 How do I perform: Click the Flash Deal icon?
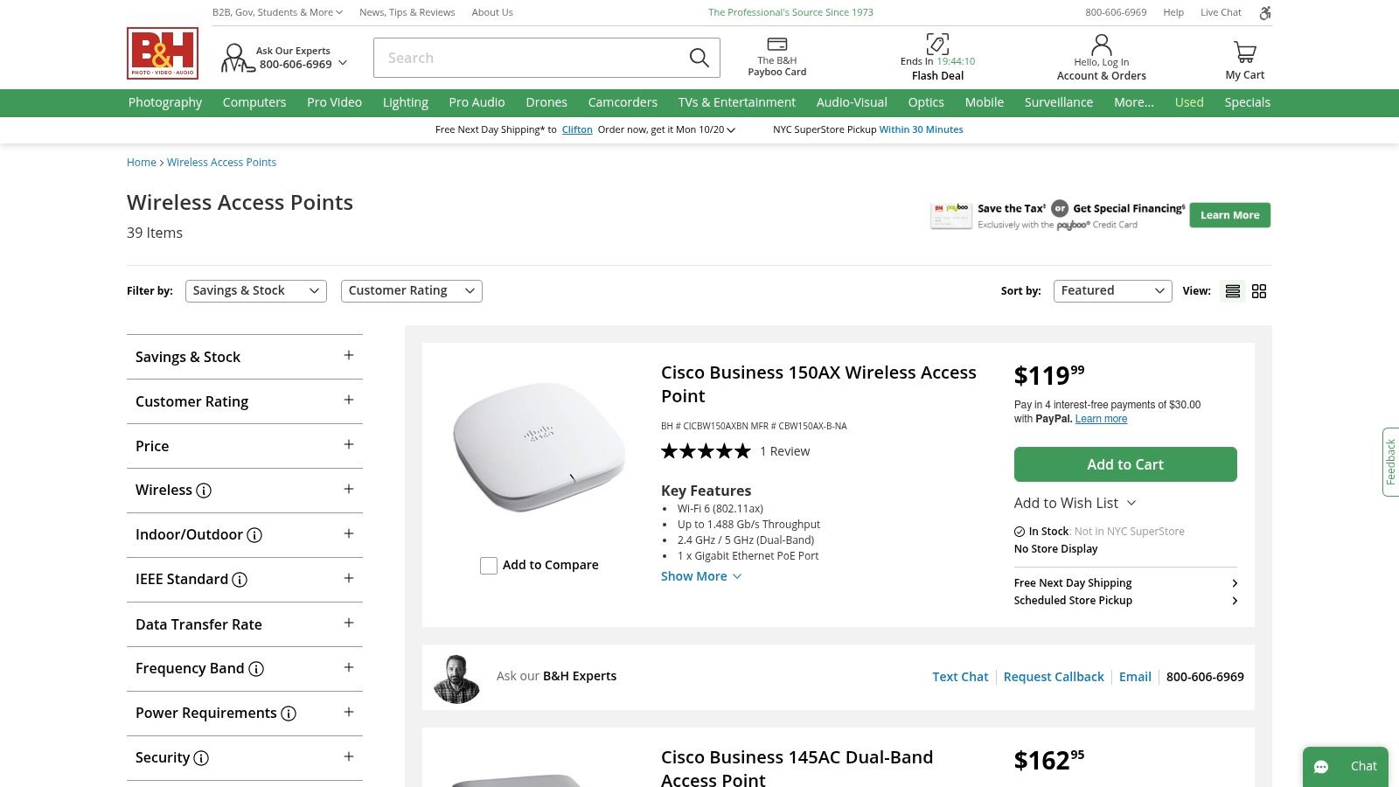(937, 44)
